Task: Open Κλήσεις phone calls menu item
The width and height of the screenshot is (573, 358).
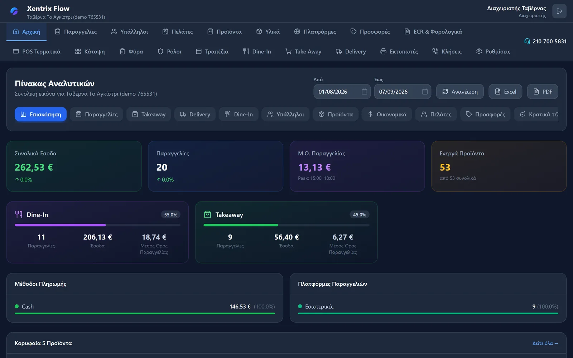Action: coord(447,52)
